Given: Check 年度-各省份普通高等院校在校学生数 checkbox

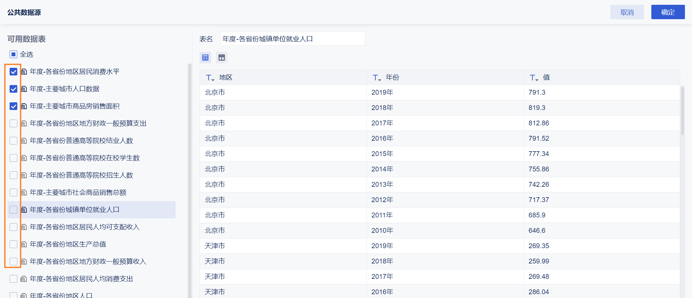Looking at the screenshot, I should [x=13, y=158].
